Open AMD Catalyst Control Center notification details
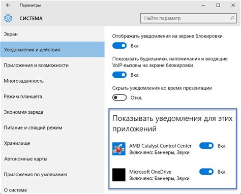This screenshot has width=241, height=194. (160, 149)
